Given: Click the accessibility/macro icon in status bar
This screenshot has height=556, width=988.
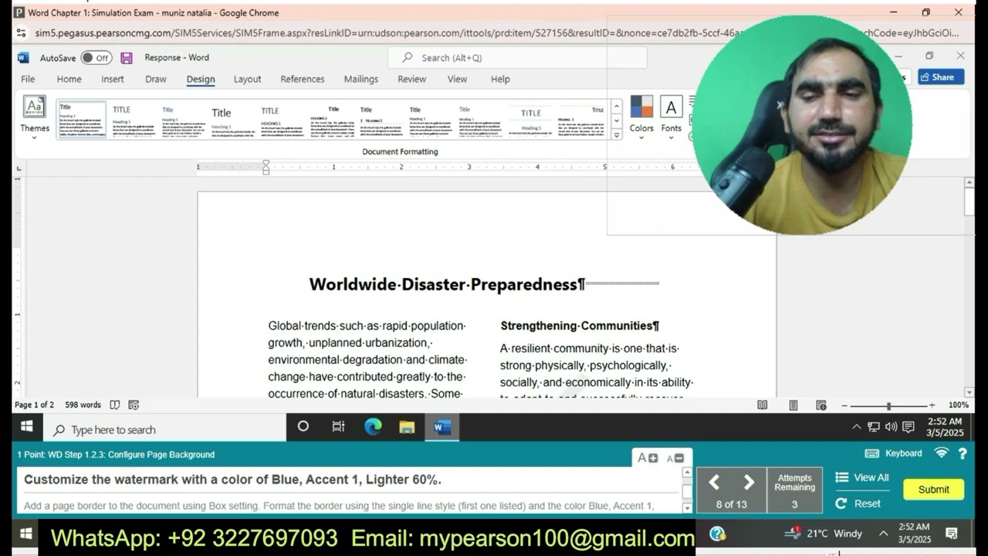Looking at the screenshot, I should coord(134,405).
